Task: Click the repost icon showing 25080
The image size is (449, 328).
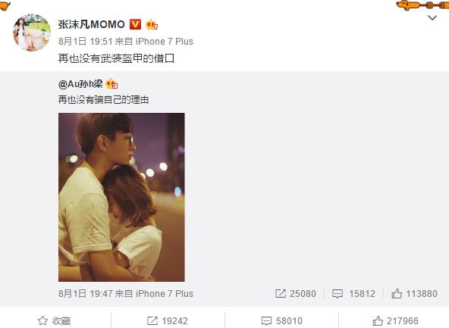Action: (x=296, y=294)
